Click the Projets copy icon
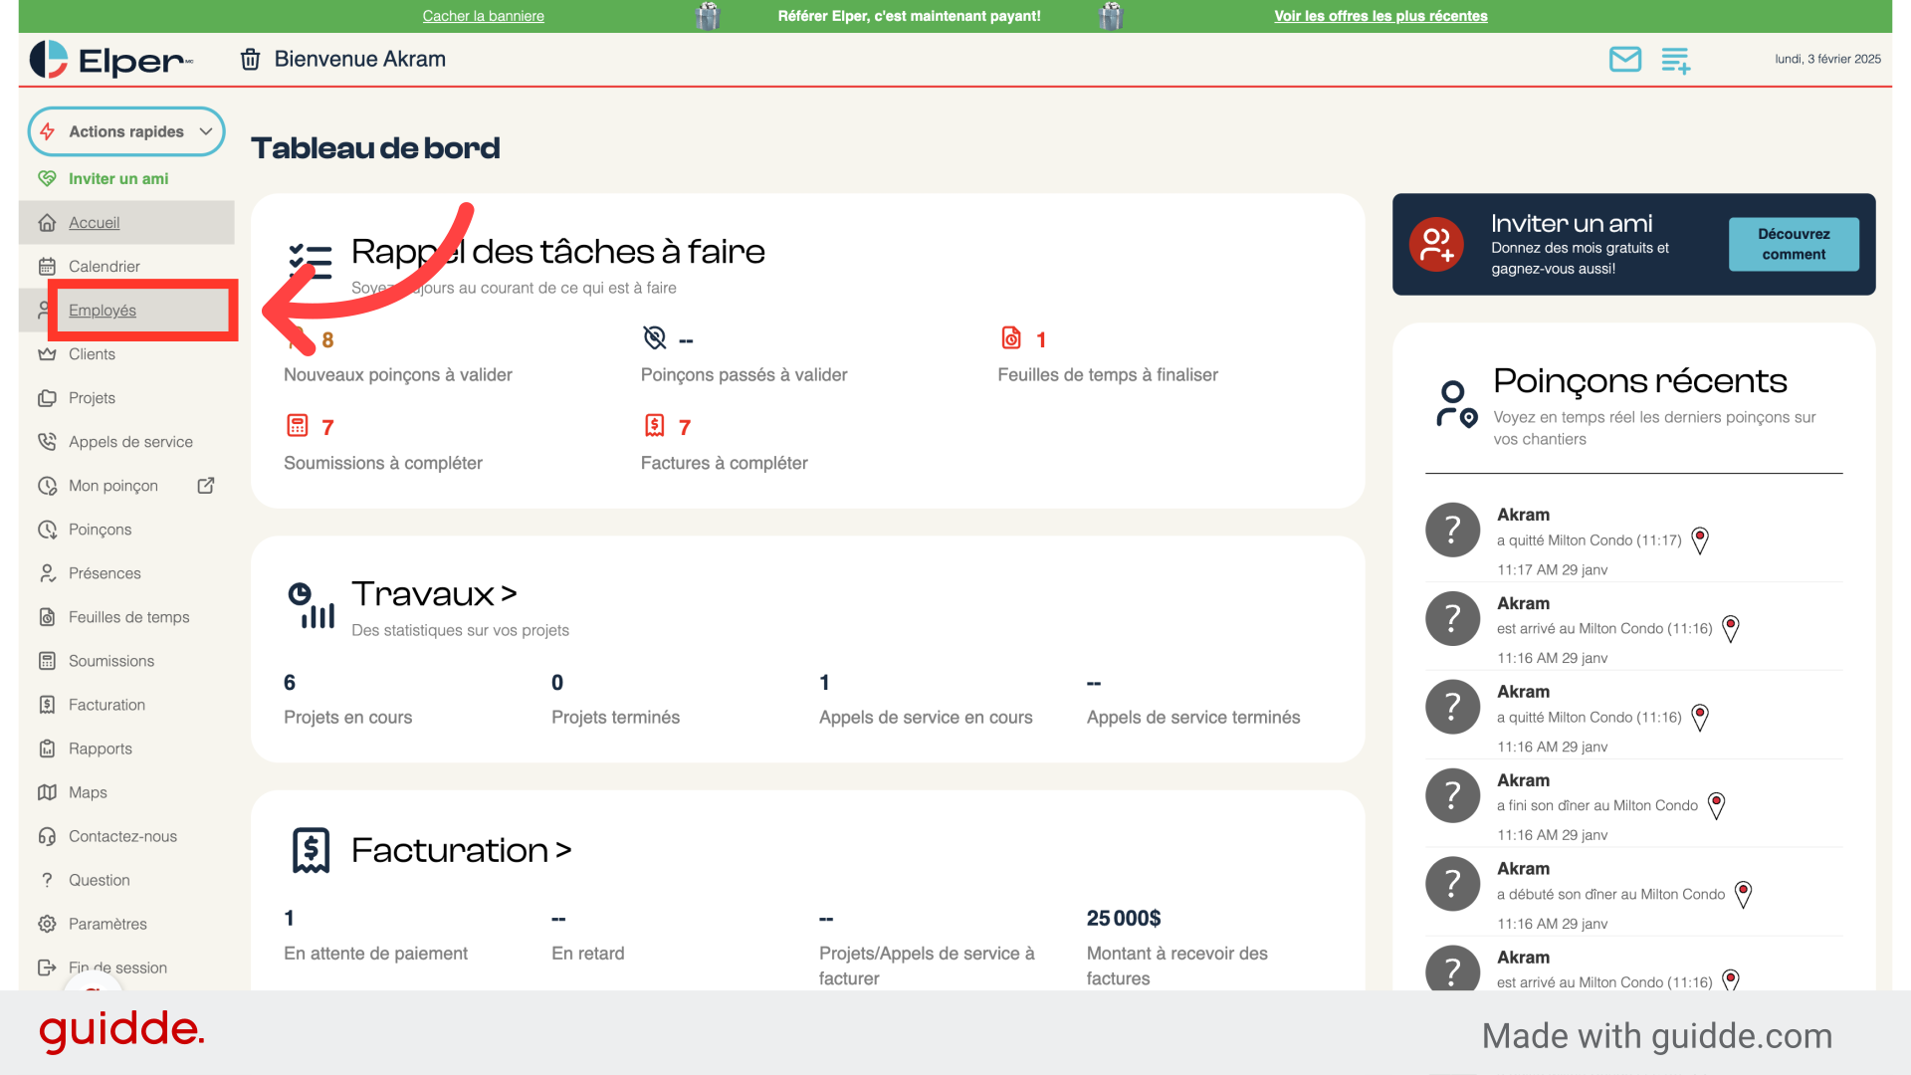 coord(47,398)
